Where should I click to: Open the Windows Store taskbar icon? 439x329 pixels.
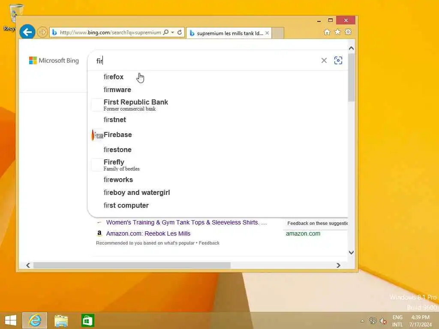tap(87, 320)
